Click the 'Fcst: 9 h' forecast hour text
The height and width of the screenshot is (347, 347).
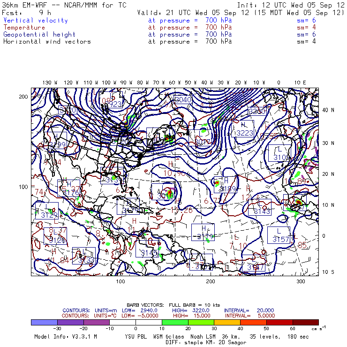point(27,13)
